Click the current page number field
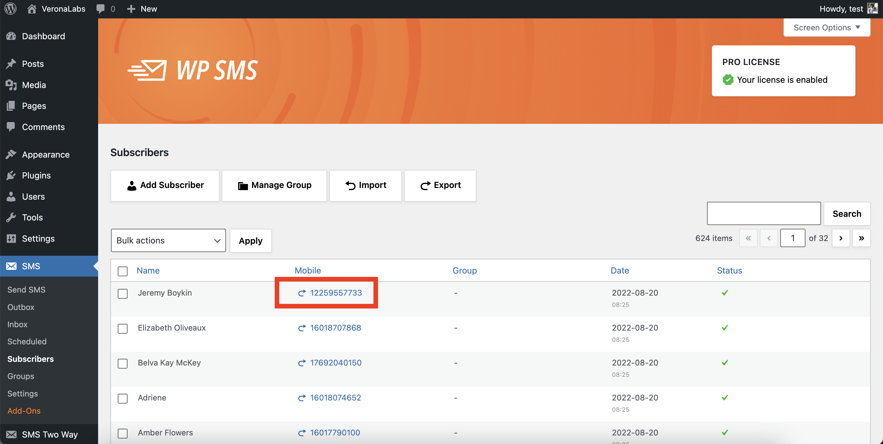883x444 pixels. pyautogui.click(x=793, y=238)
